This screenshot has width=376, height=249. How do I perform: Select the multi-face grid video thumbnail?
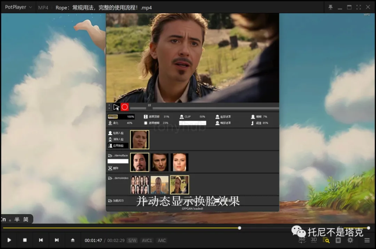[x=140, y=185]
